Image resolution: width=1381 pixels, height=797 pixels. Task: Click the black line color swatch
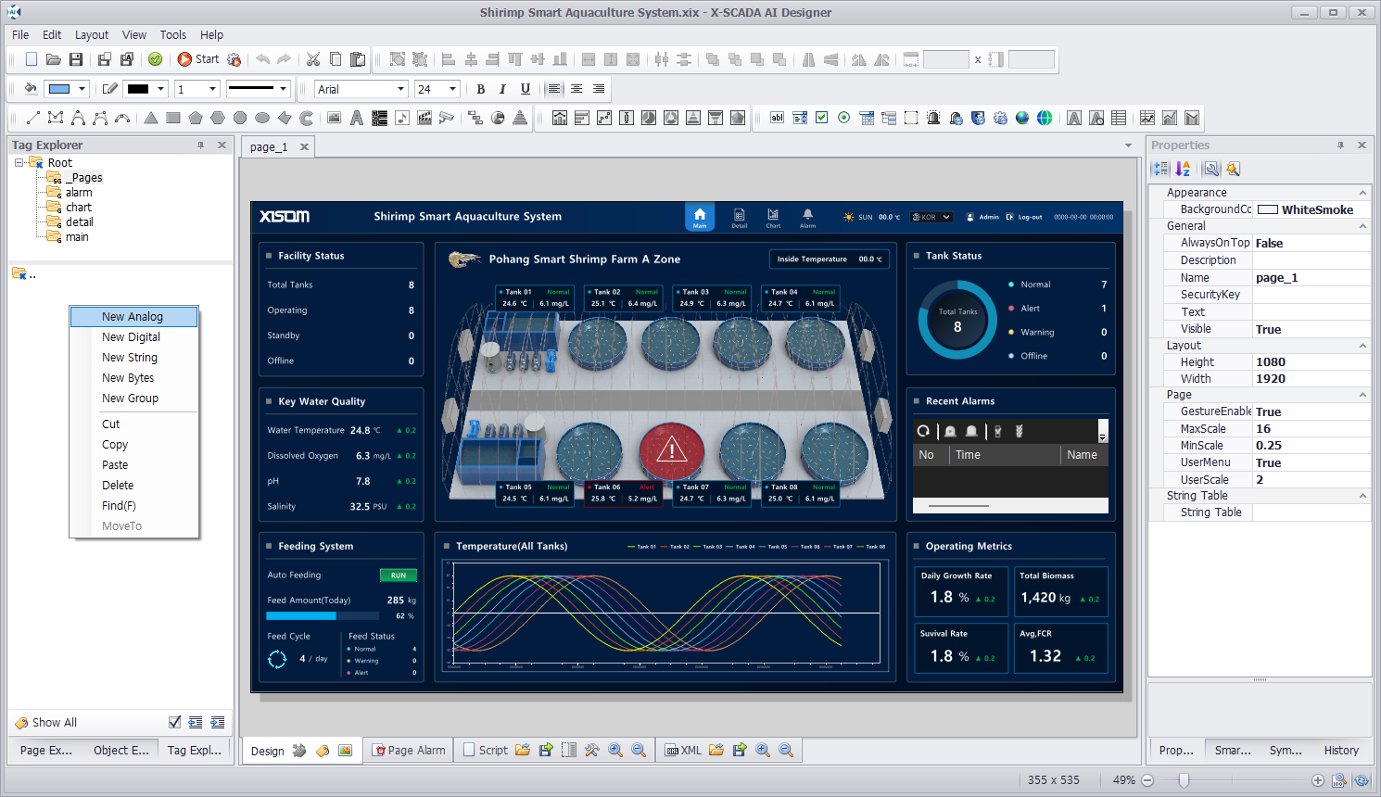point(138,89)
